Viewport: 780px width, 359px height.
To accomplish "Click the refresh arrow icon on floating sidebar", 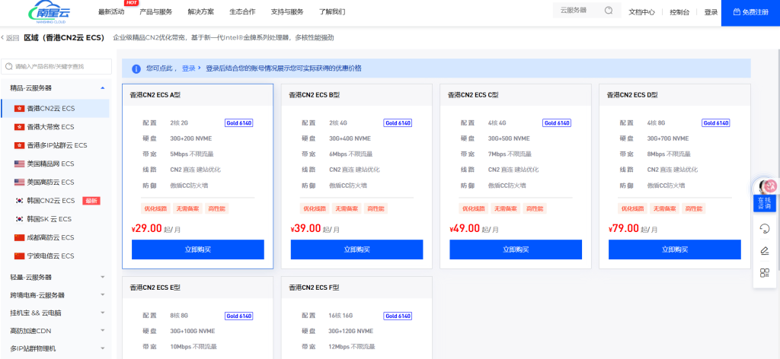I will [764, 228].
